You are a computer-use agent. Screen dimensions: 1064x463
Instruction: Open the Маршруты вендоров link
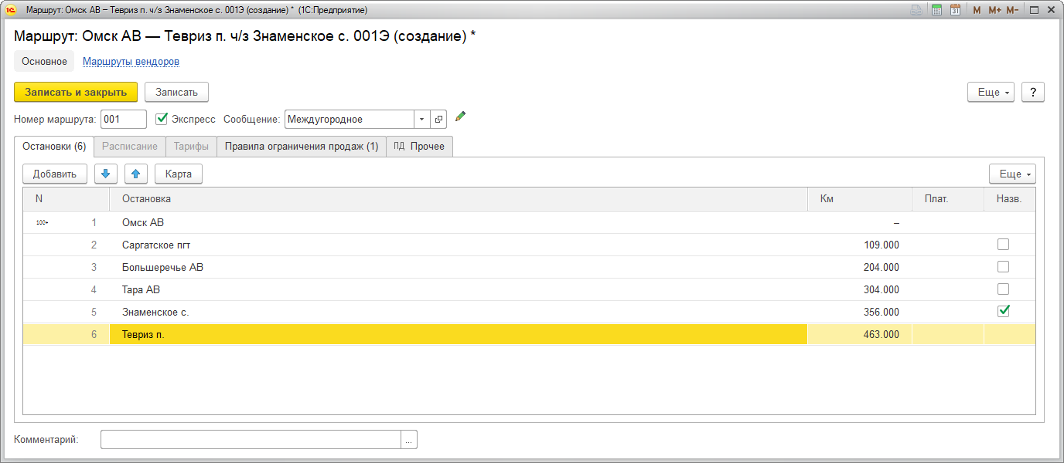pyautogui.click(x=131, y=61)
